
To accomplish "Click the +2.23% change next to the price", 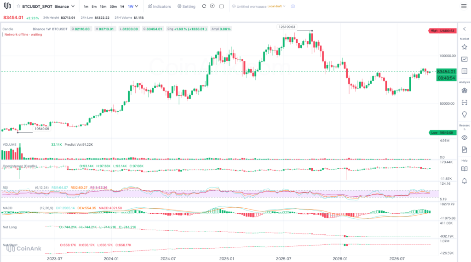I will 33,18.
